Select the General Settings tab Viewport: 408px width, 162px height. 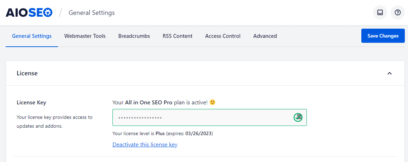[32, 36]
